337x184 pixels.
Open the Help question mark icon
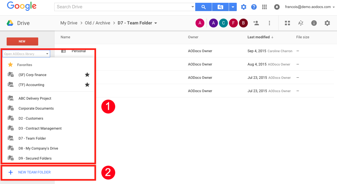[254, 7]
